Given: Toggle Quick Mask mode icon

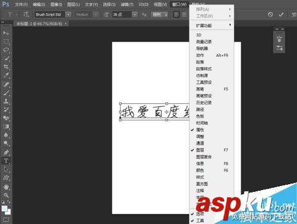Looking at the screenshot, I should [x=6, y=220].
